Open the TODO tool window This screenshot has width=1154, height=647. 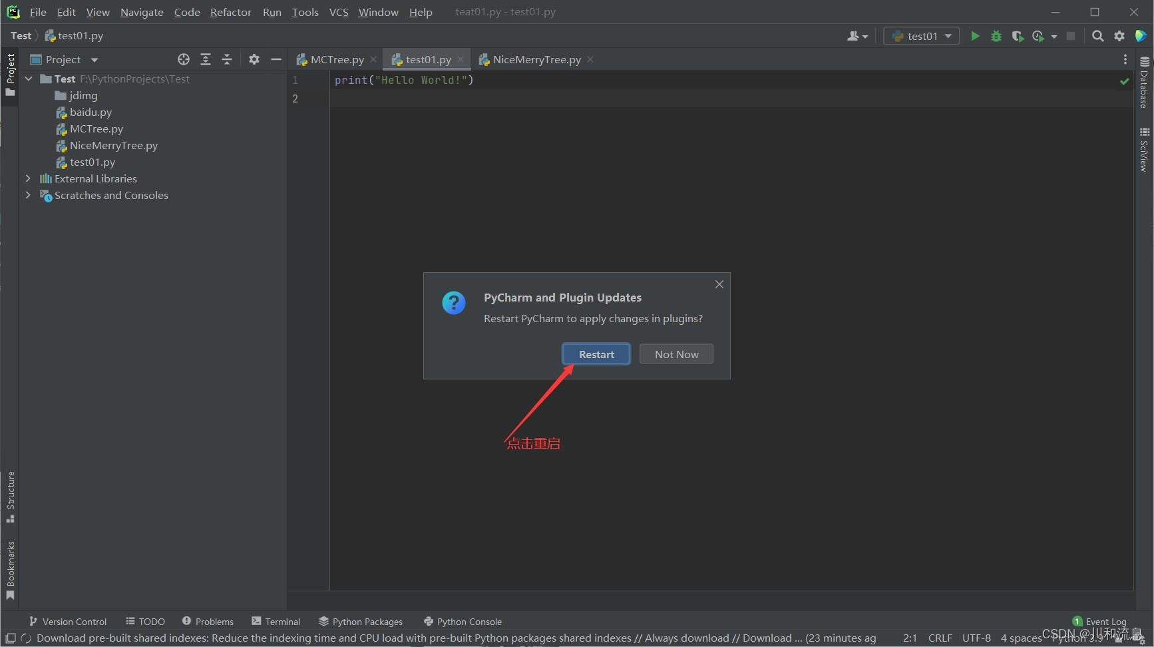point(145,621)
